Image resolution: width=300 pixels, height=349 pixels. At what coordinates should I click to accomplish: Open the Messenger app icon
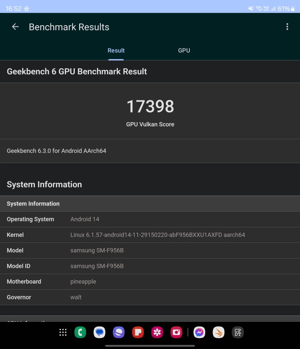tap(199, 332)
